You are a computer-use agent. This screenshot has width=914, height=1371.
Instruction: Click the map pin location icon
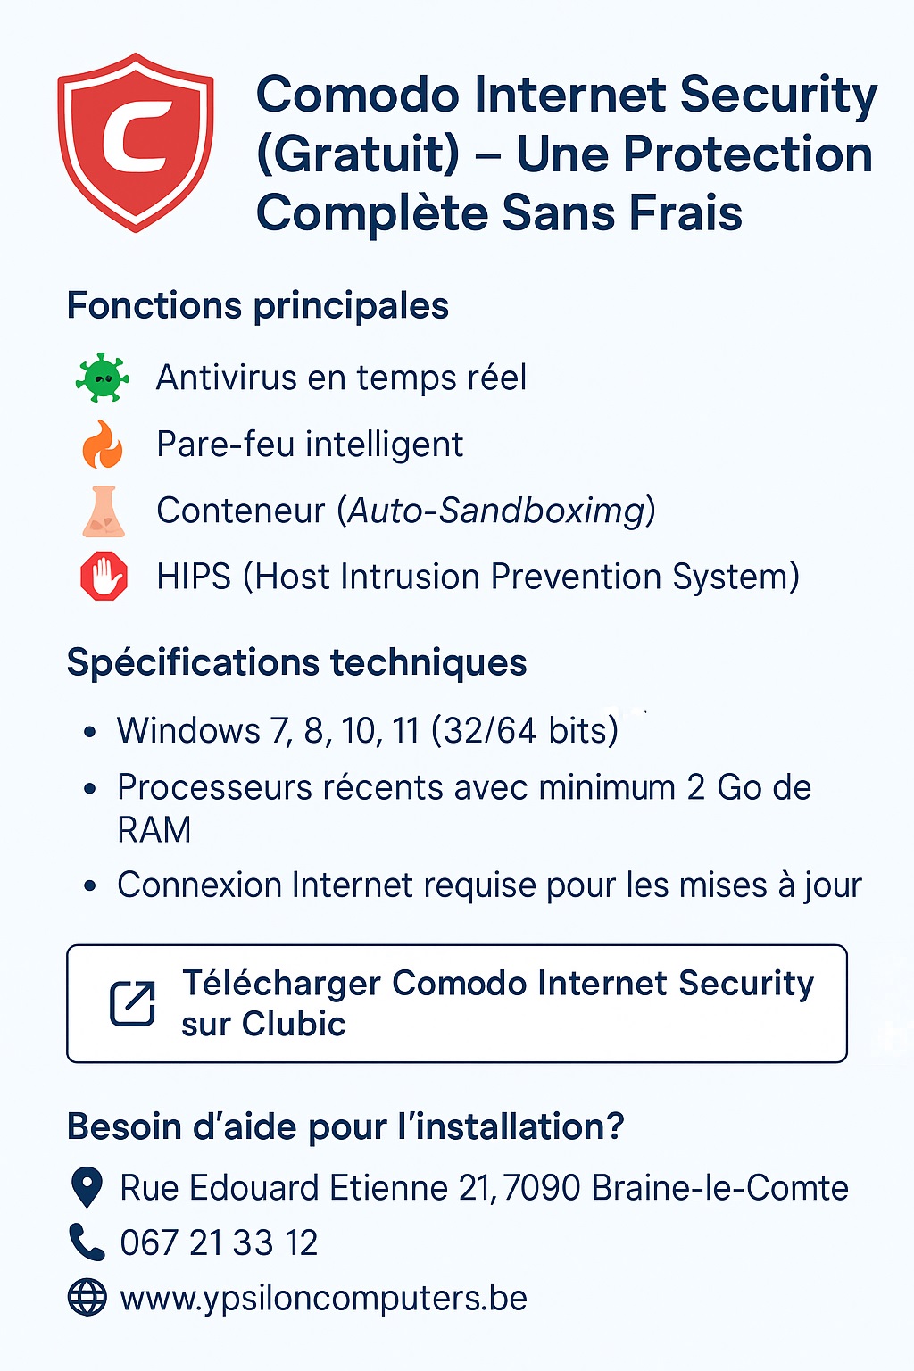(x=87, y=1187)
